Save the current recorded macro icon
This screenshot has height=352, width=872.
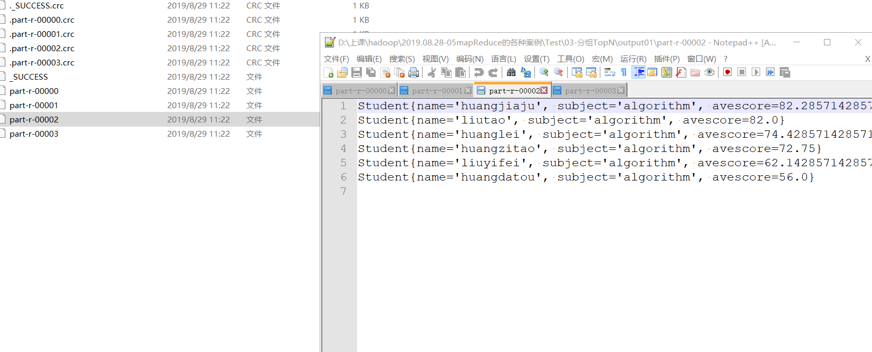[x=785, y=72]
